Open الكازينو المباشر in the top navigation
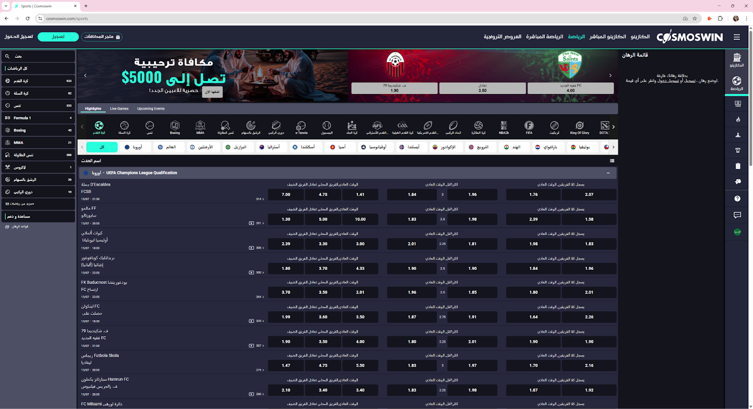753x409 pixels. tap(608, 37)
